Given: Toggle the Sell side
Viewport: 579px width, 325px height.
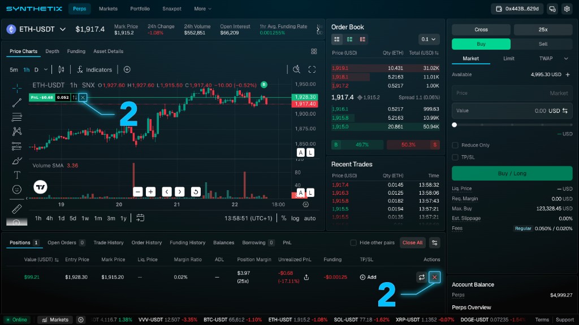Looking at the screenshot, I should 543,44.
